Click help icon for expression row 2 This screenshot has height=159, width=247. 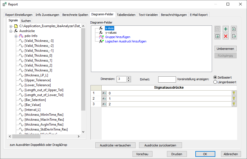(234, 99)
